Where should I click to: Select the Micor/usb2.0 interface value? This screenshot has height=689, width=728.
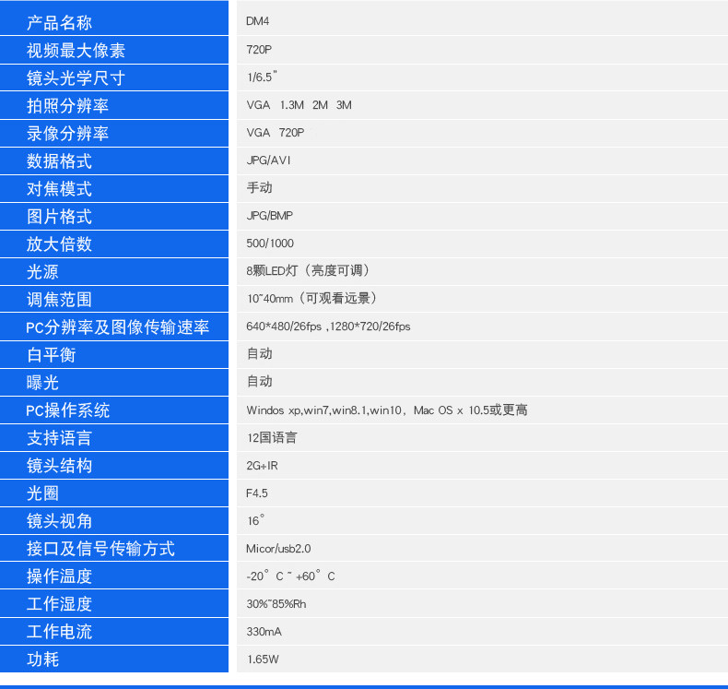[x=278, y=549]
